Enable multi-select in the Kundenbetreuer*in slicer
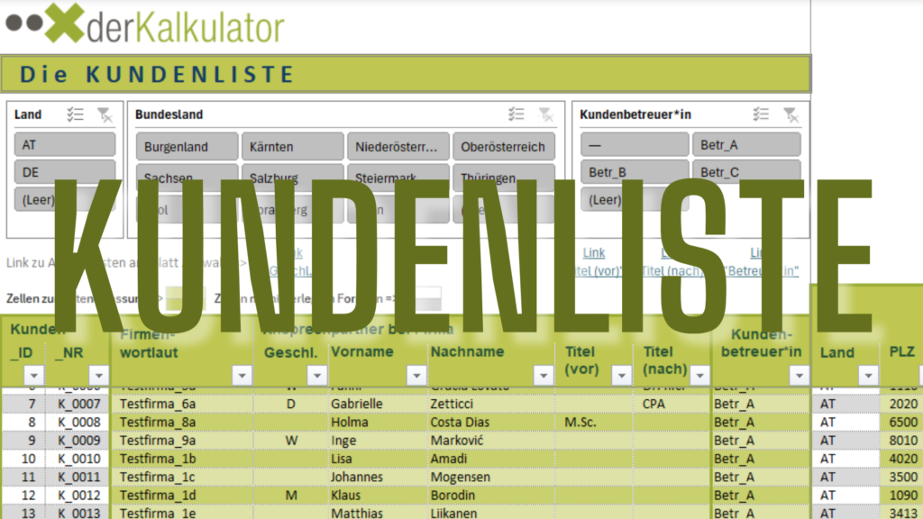 [x=761, y=114]
